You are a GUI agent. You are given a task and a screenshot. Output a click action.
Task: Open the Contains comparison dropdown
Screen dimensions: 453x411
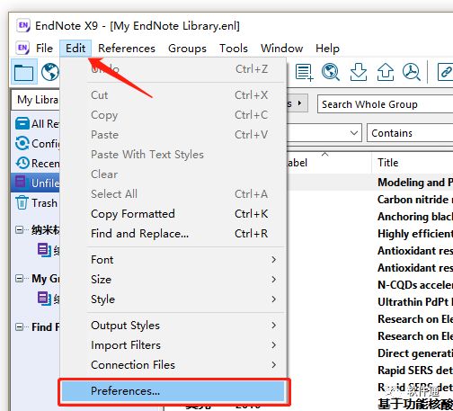point(410,133)
